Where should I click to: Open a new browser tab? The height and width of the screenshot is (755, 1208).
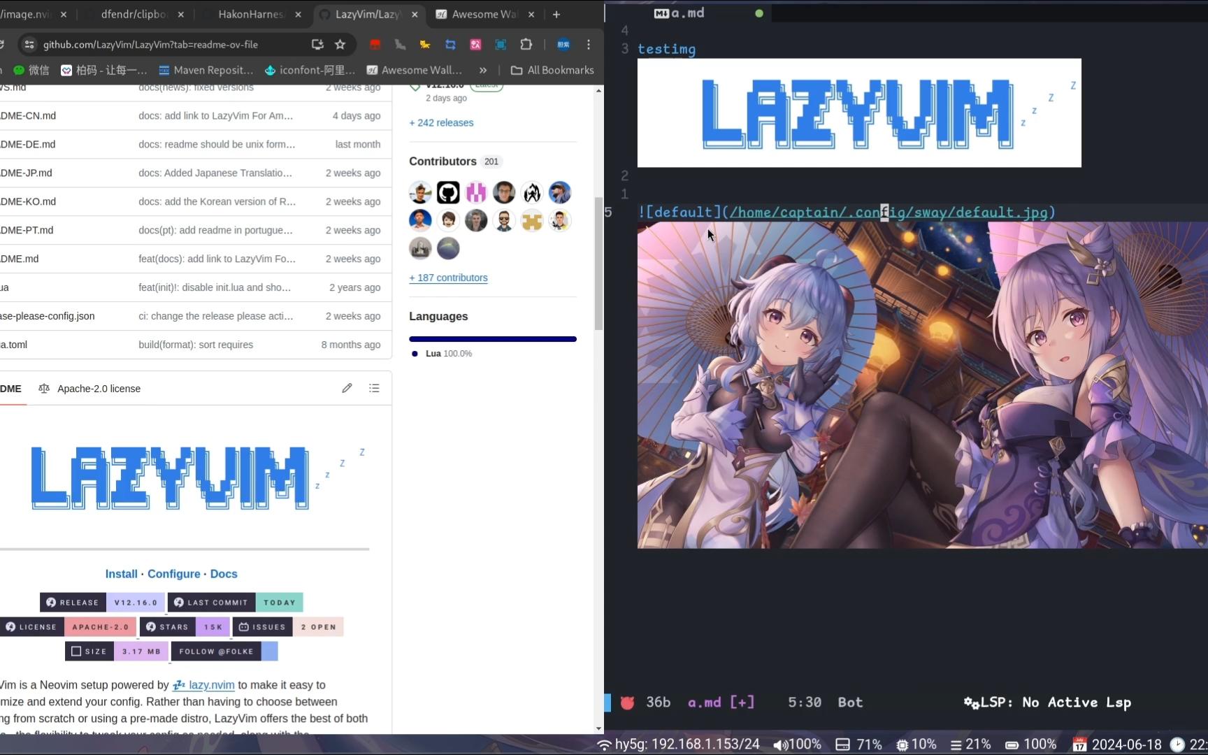coord(556,14)
